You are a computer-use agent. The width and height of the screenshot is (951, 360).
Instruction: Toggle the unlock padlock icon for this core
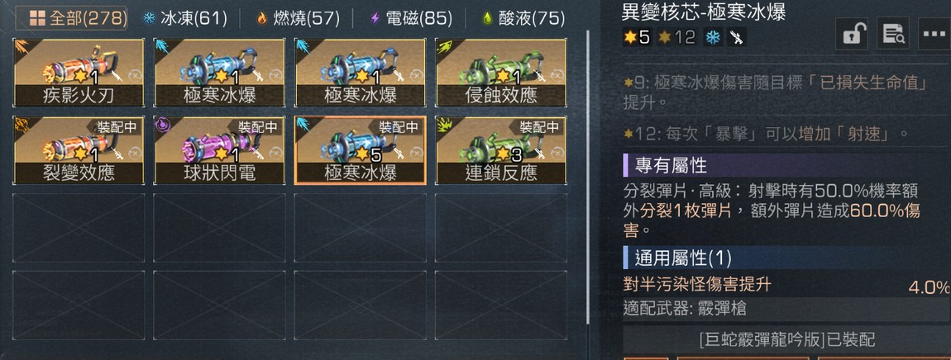[852, 34]
